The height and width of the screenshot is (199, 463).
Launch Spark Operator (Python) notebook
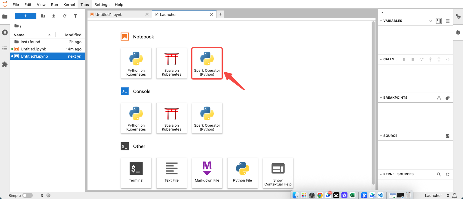coord(207,63)
